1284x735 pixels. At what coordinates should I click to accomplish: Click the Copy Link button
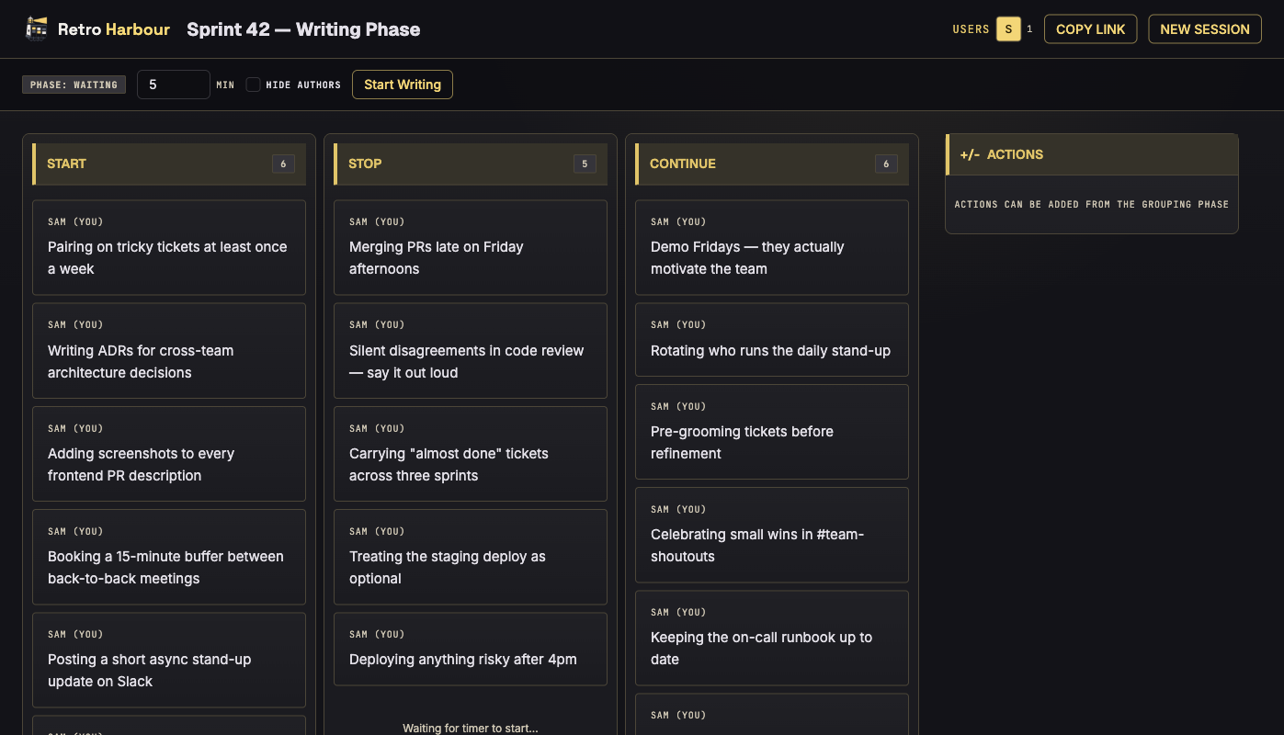tap(1091, 29)
